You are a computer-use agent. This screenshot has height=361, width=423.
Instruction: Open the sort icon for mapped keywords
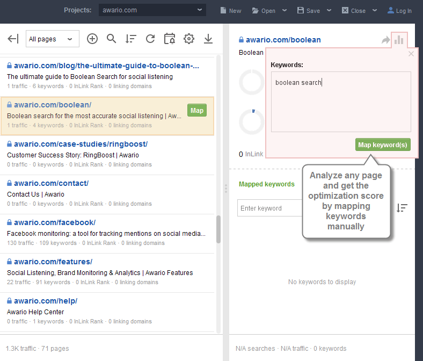402,208
